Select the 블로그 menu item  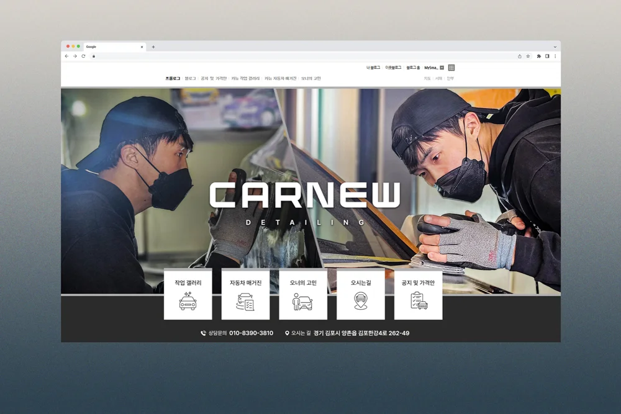[x=191, y=78]
